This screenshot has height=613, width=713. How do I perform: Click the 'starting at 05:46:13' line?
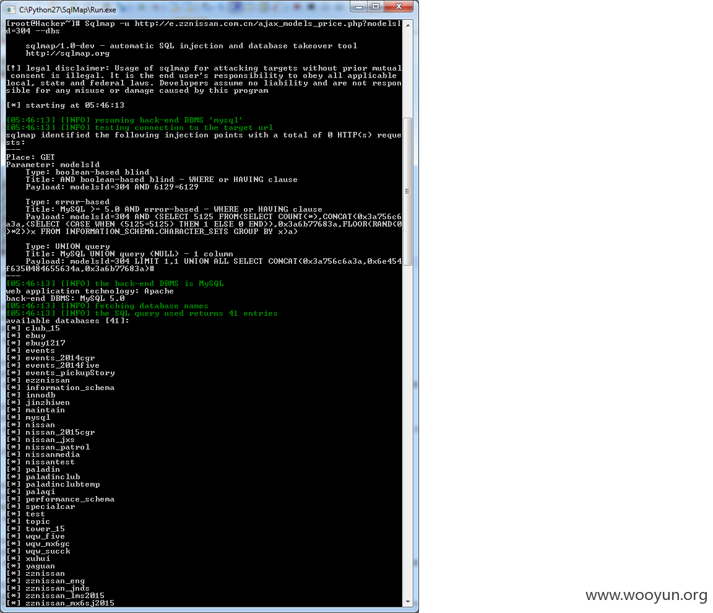pyautogui.click(x=65, y=105)
